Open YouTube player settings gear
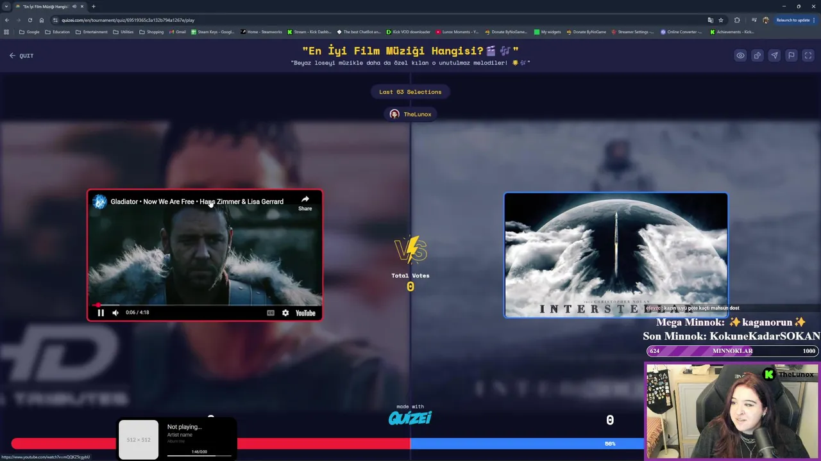Image resolution: width=821 pixels, height=461 pixels. click(285, 313)
